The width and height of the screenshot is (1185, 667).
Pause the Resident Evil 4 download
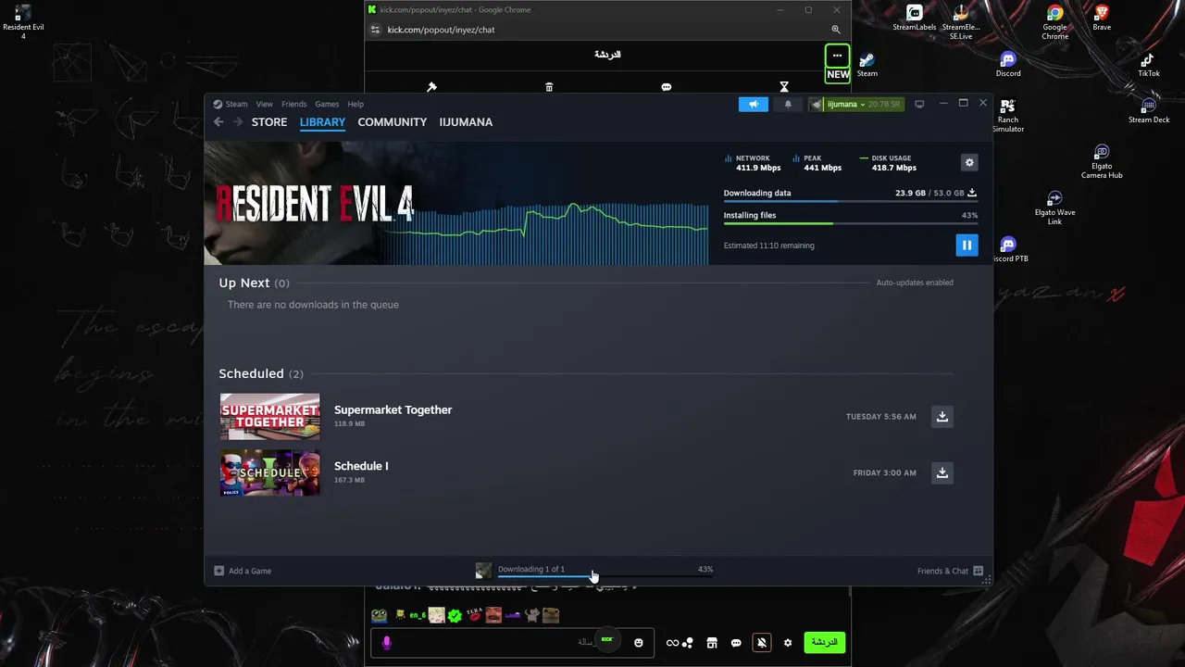point(967,245)
